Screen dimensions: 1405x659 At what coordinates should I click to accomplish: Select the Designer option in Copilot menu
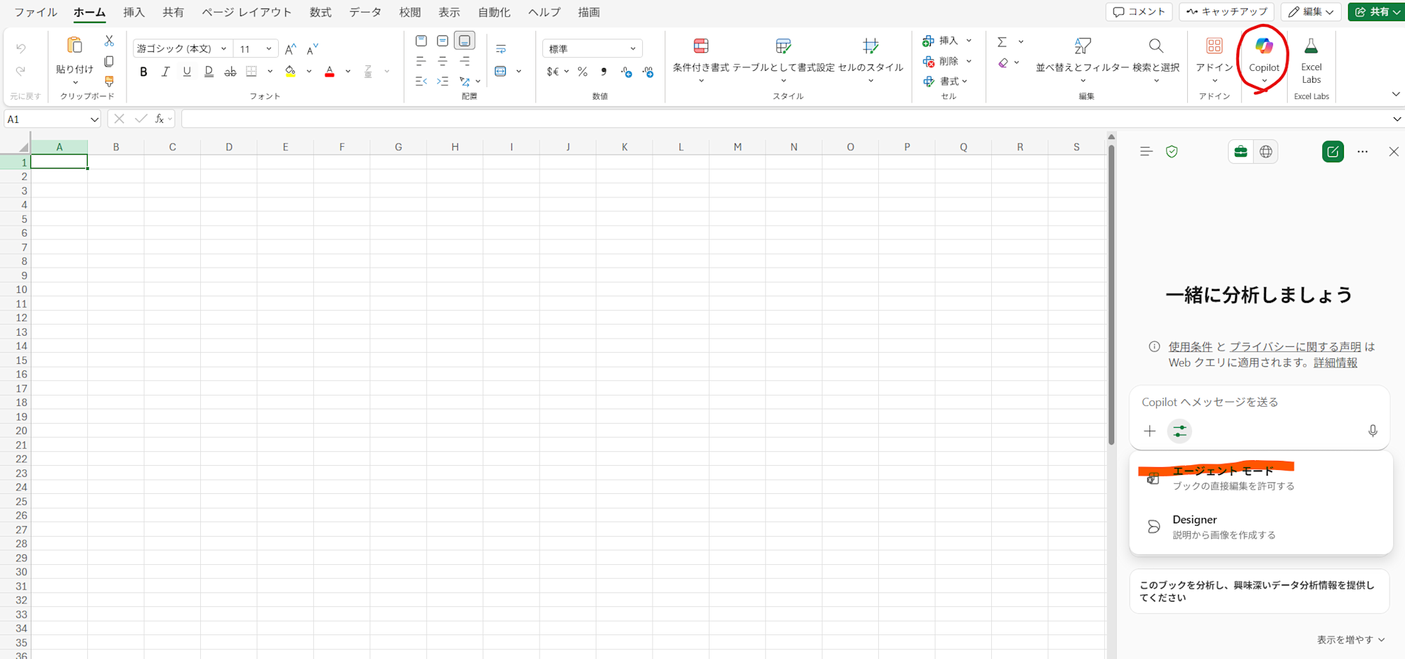pyautogui.click(x=1261, y=527)
